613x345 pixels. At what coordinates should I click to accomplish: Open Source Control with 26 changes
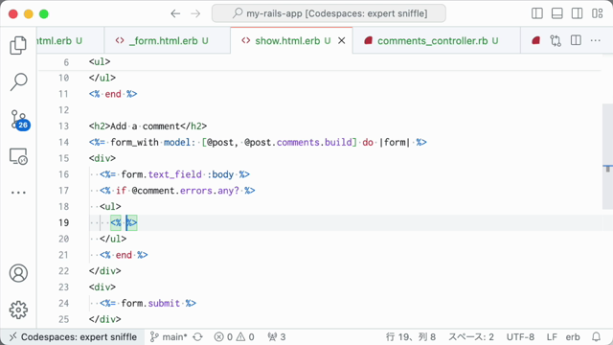[20, 120]
